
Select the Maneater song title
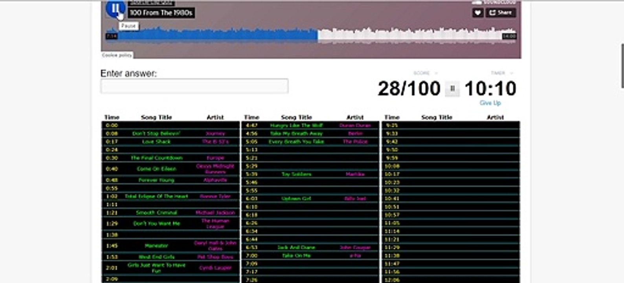tap(156, 246)
